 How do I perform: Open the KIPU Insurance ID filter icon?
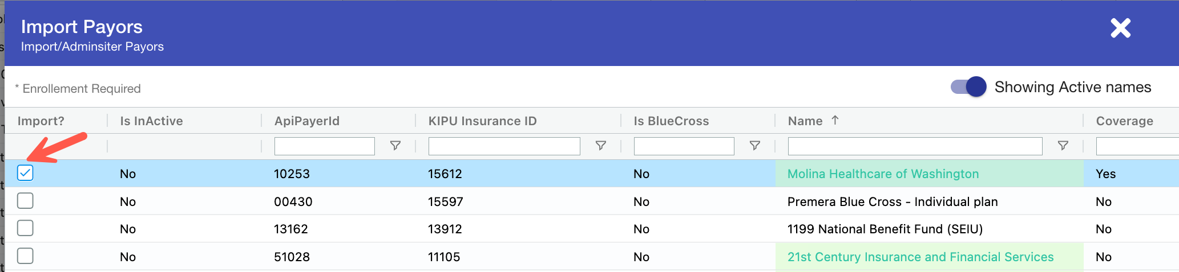(x=600, y=146)
